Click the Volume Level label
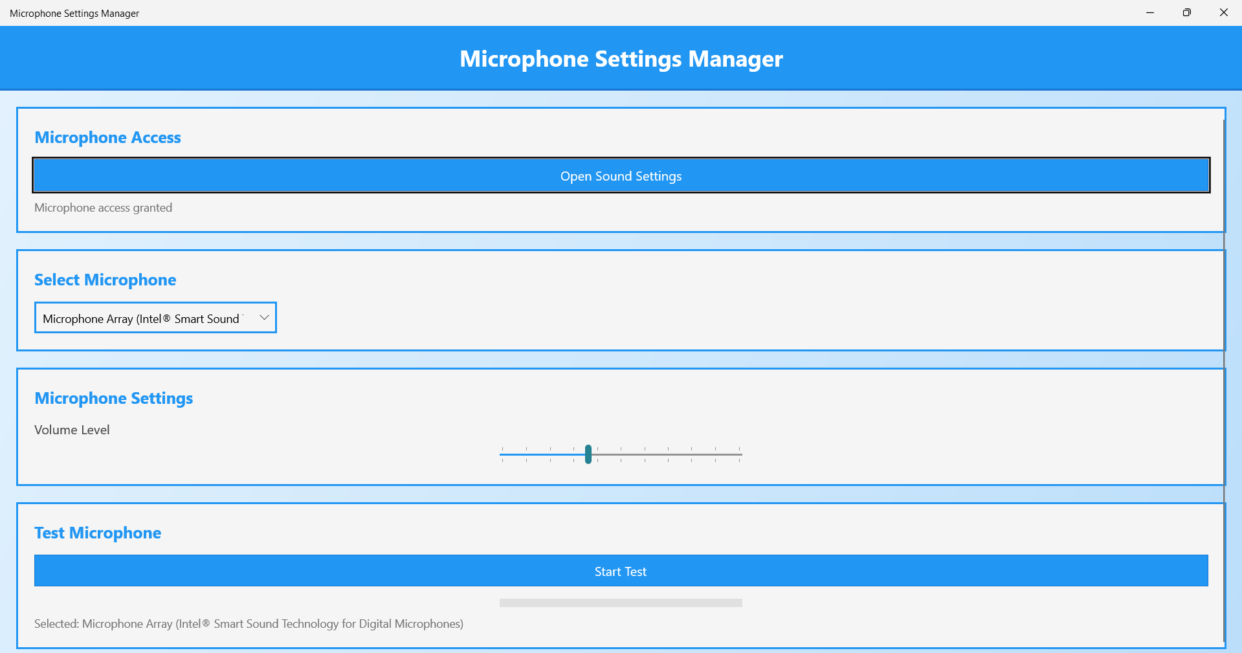 (x=72, y=429)
